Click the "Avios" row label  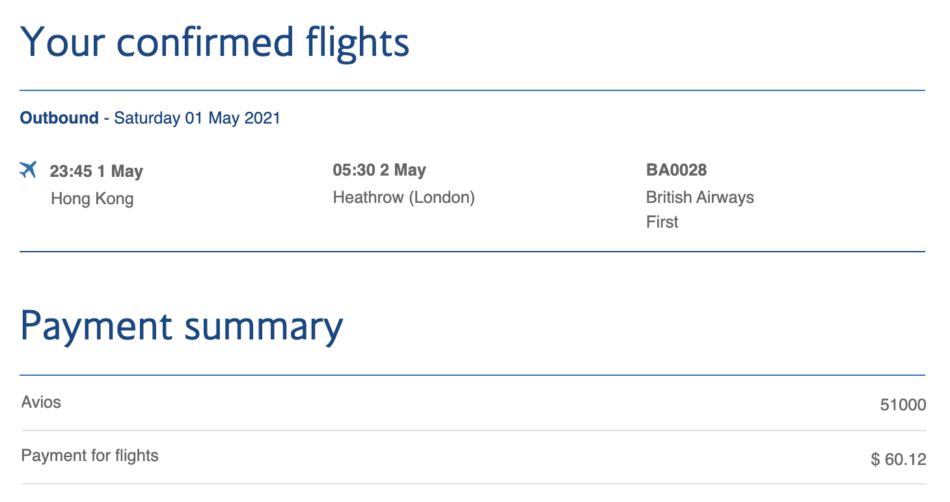[41, 403]
